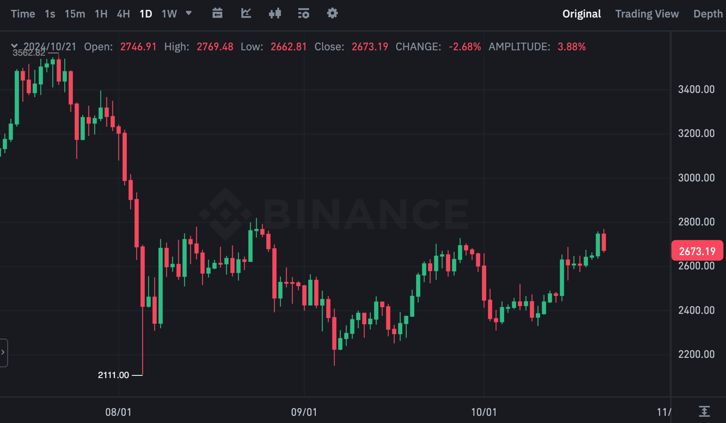Click the CHANGE value -2.68%
The height and width of the screenshot is (423, 726).
pyautogui.click(x=465, y=47)
